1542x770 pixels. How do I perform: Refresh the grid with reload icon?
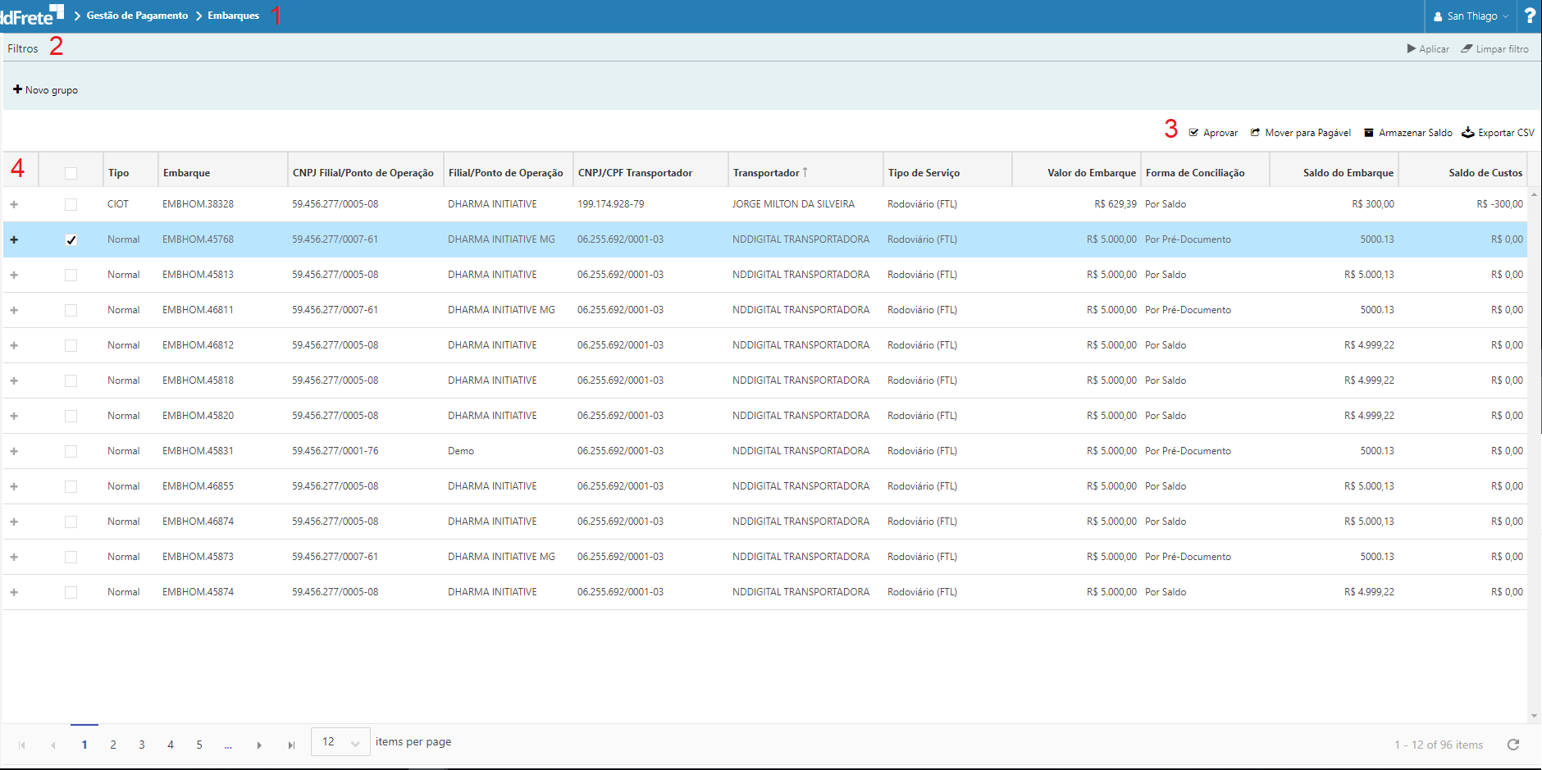tap(1513, 745)
